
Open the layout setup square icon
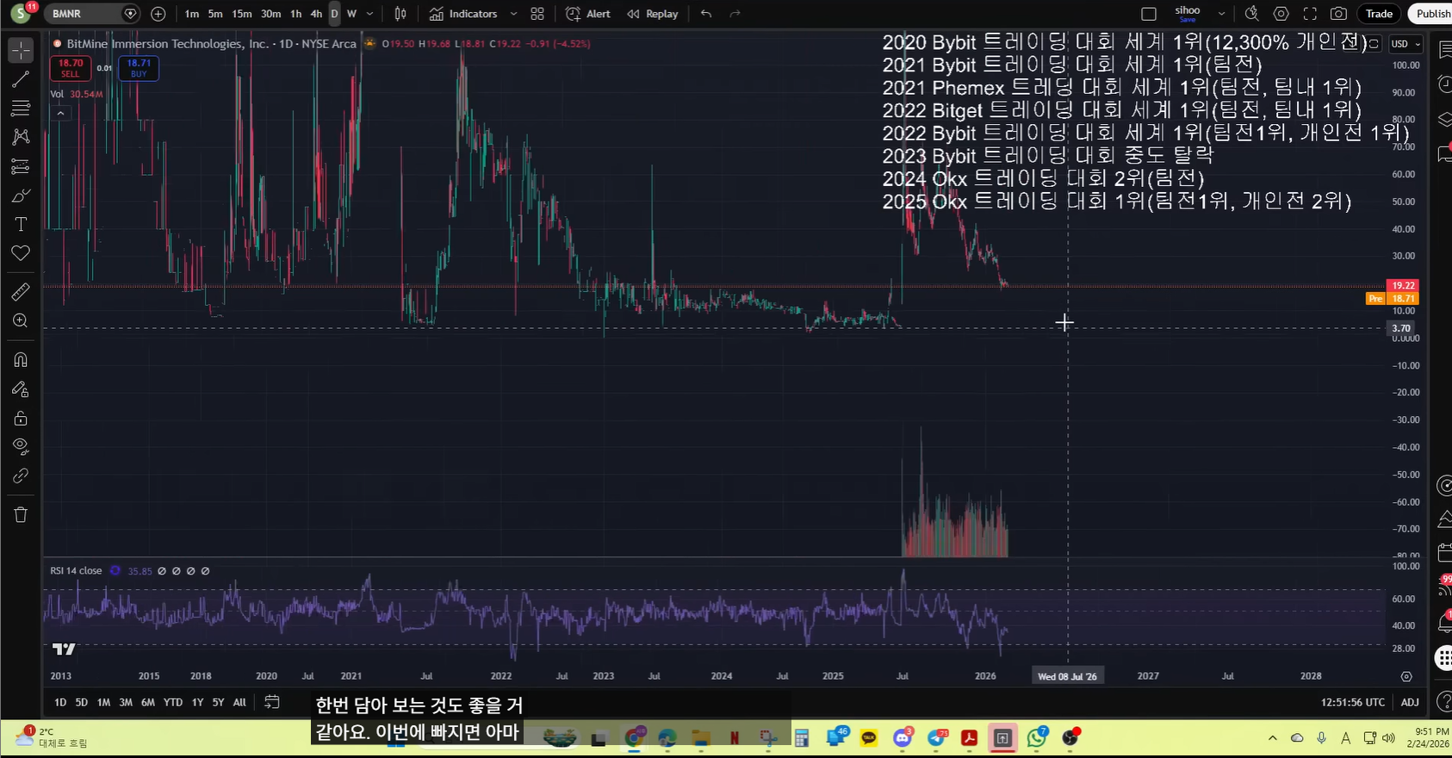(x=1149, y=14)
